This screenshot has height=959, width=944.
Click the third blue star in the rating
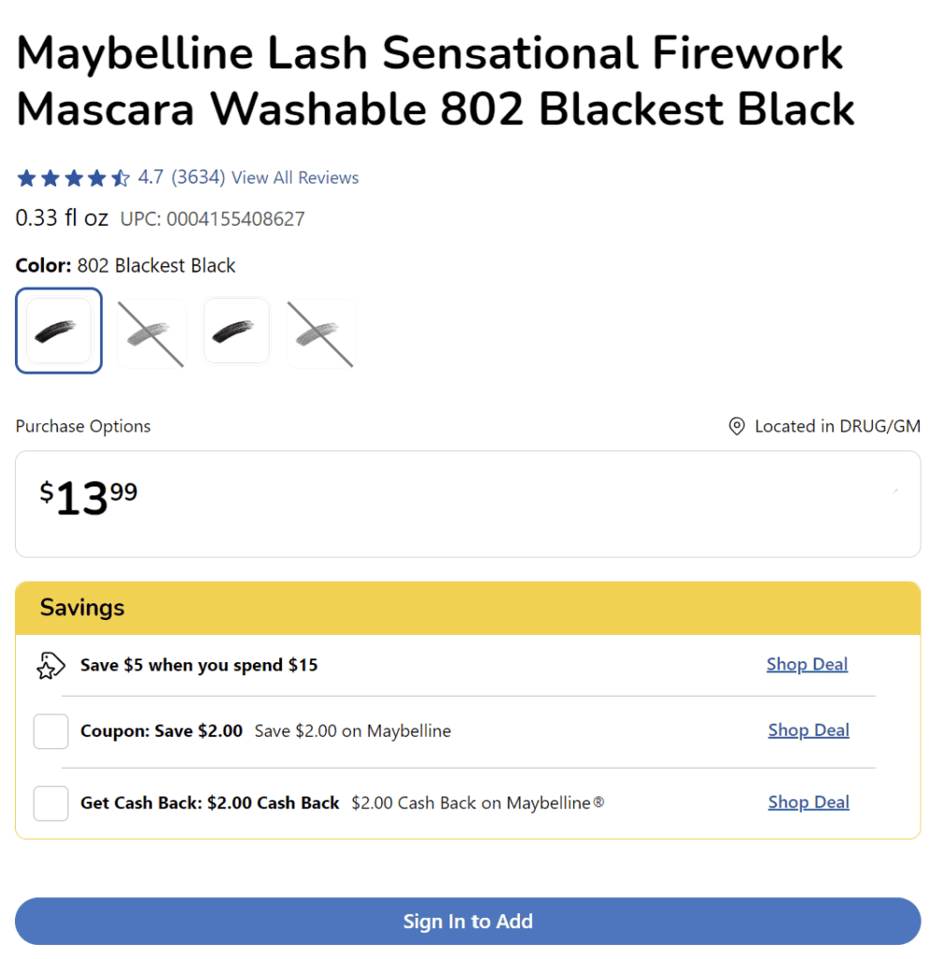click(72, 177)
